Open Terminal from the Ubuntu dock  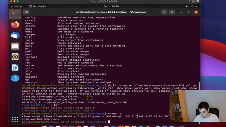point(15,14)
